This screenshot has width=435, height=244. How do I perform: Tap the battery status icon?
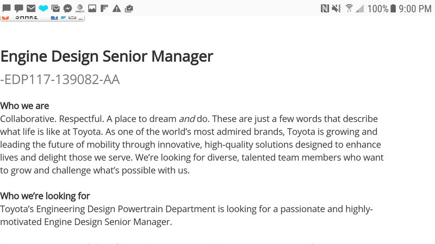[x=393, y=9]
